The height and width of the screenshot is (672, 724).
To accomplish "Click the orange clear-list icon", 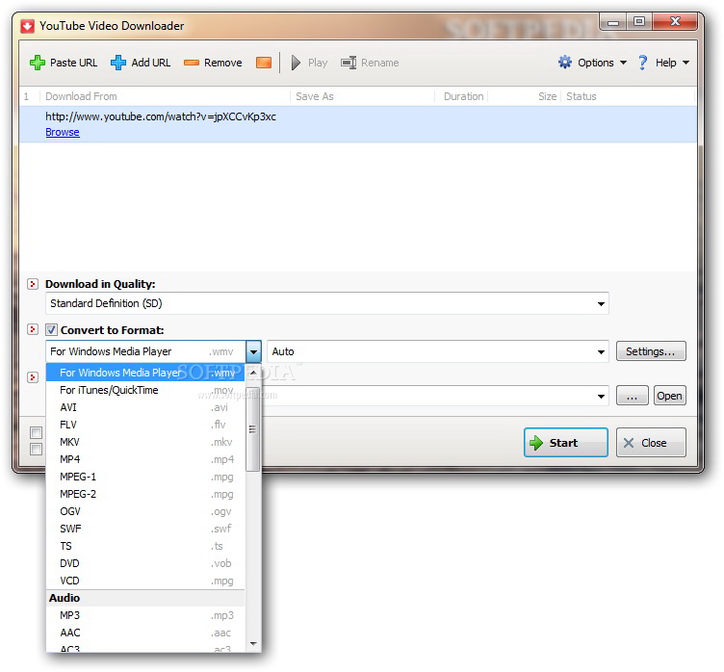I will 264,63.
